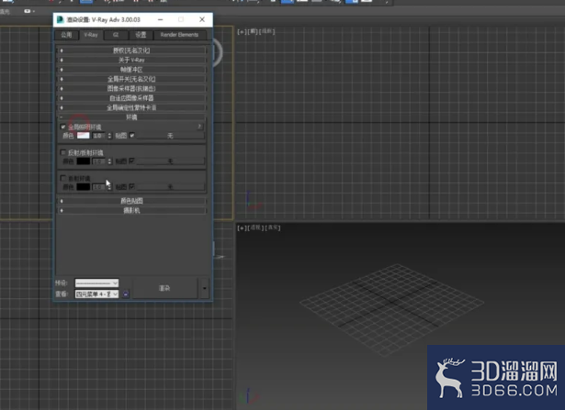Viewport: 565px width, 410px height.
Task: Click the refraction environment multiplier spinner arrows
Action: pyautogui.click(x=109, y=187)
